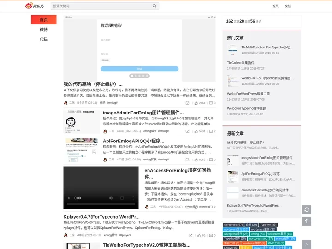Open latest article imageAdminForEmlog in sidebar
The height and width of the screenshot is (249, 332).
coord(267,158)
